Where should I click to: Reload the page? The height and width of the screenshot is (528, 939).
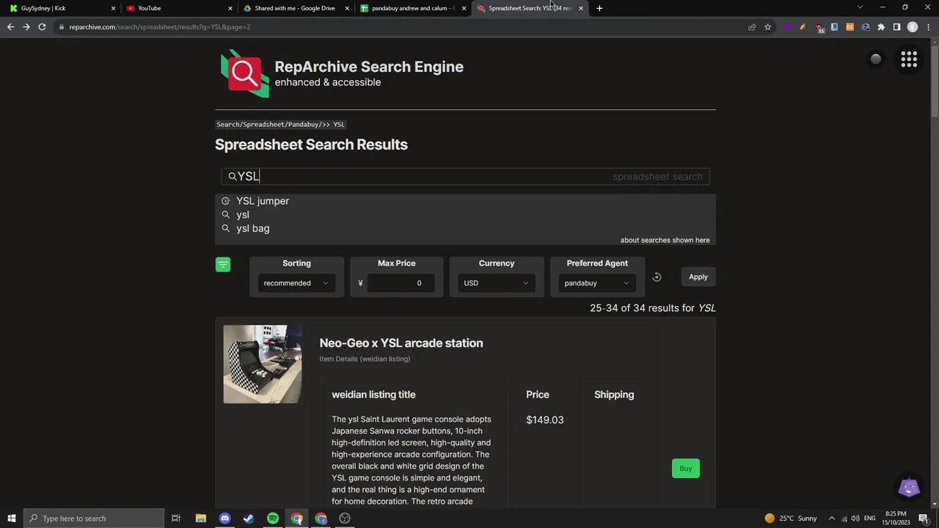(42, 27)
